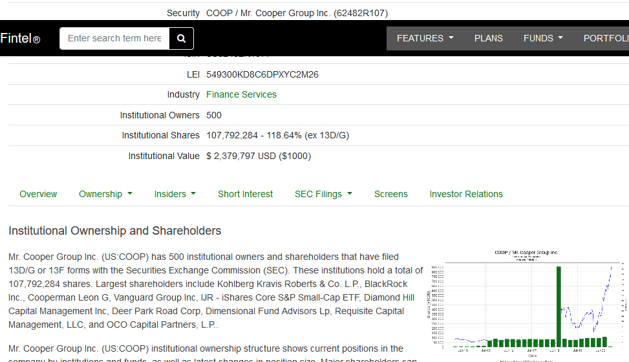Open the PLANS page
The width and height of the screenshot is (629, 362).
tap(488, 39)
